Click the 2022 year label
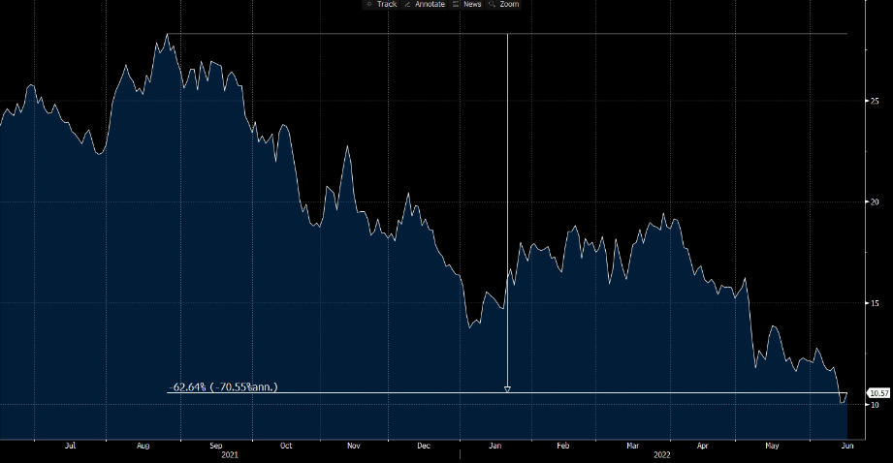This screenshot has width=893, height=463. (662, 455)
